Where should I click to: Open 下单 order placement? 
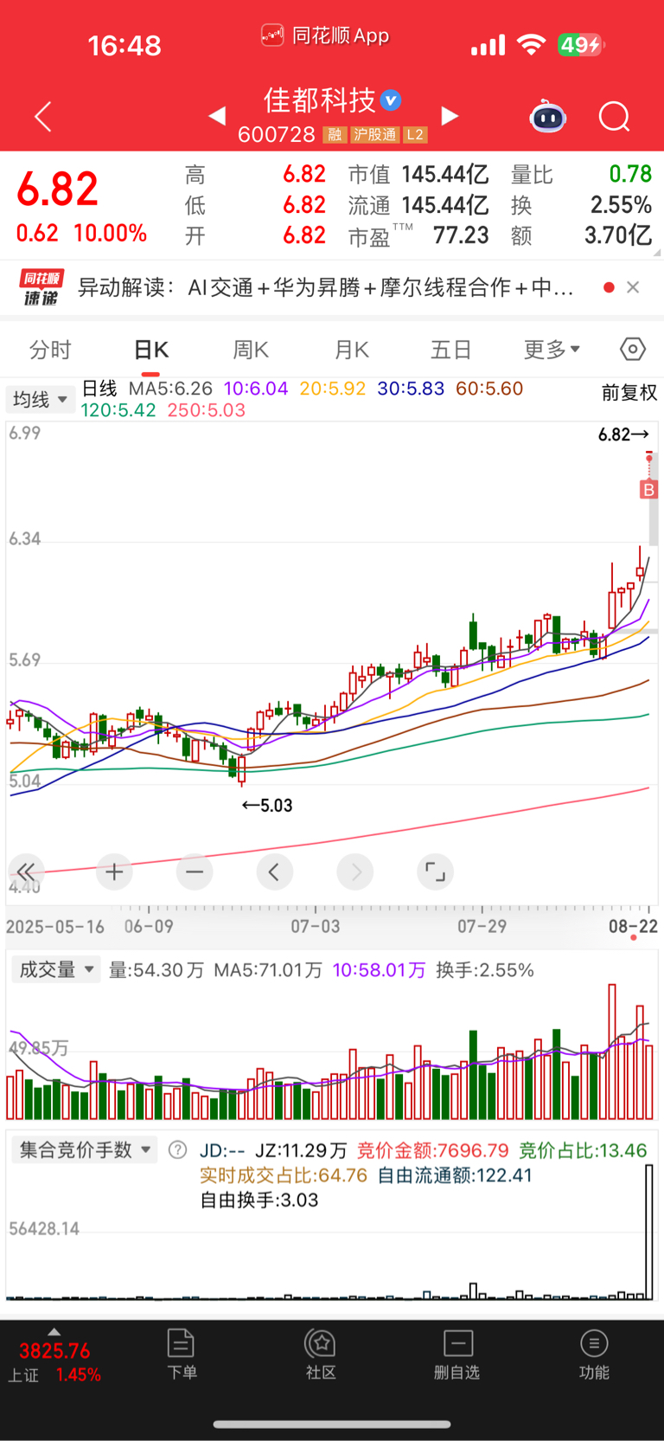(182, 1354)
